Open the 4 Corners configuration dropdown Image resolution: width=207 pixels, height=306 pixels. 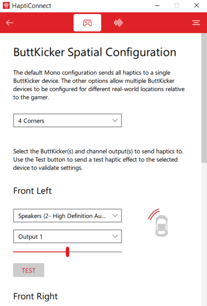pyautogui.click(x=68, y=121)
